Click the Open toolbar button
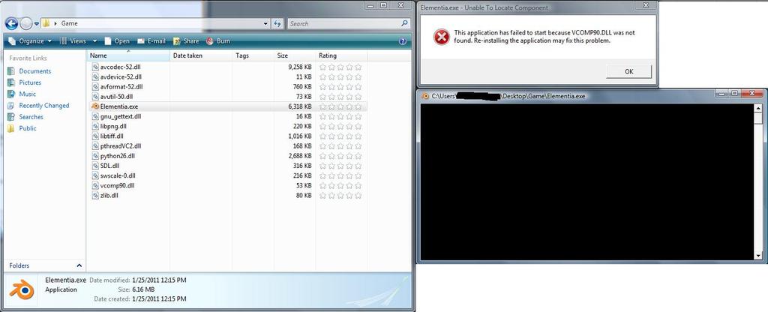The image size is (768, 312). pos(117,41)
